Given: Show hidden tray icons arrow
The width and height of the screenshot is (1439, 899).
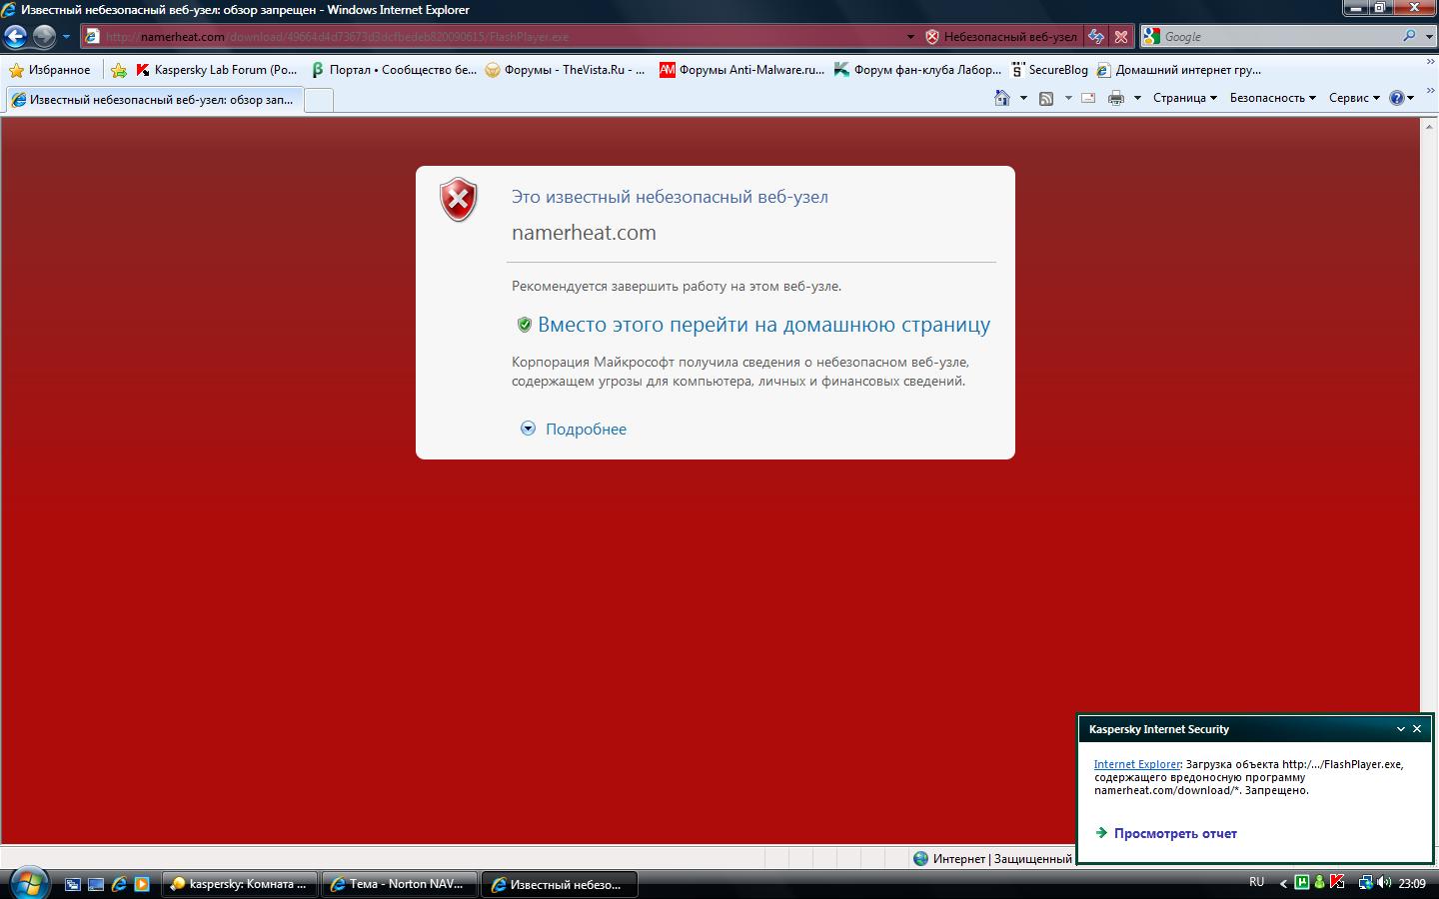Looking at the screenshot, I should click(x=1283, y=883).
